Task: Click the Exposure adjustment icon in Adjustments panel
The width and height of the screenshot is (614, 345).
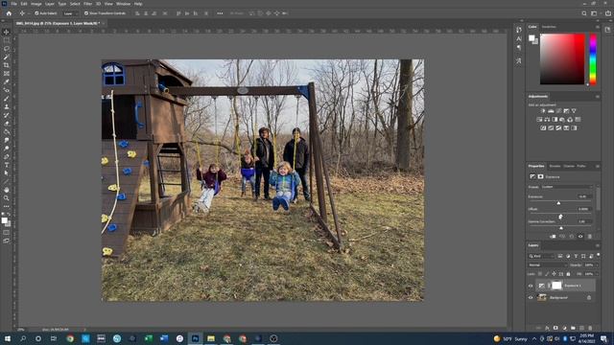Action: (566, 111)
